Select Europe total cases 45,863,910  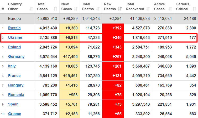[x=47, y=19]
